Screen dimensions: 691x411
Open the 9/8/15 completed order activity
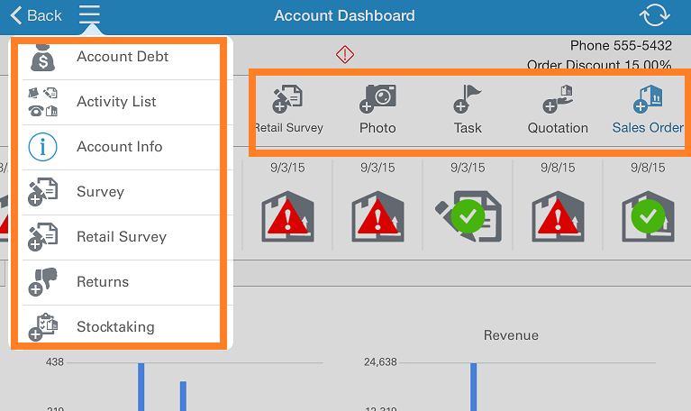(x=648, y=216)
